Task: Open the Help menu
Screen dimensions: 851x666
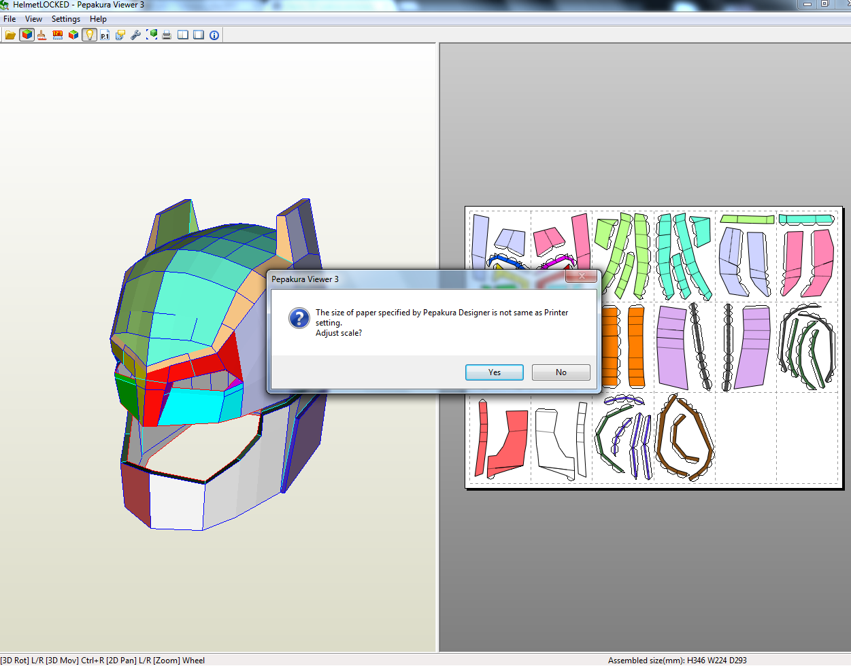Action: click(x=98, y=19)
